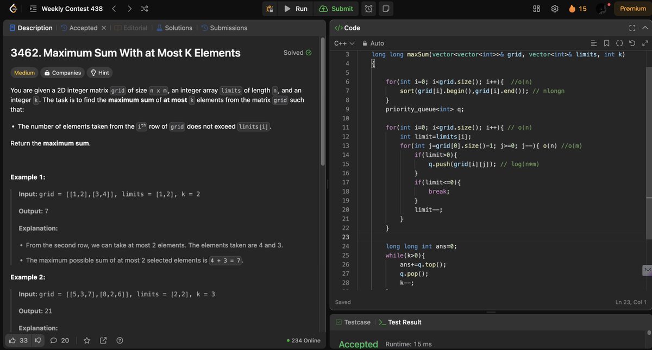Open the streak fire counter showing 15
652x350 pixels.
coord(577,9)
